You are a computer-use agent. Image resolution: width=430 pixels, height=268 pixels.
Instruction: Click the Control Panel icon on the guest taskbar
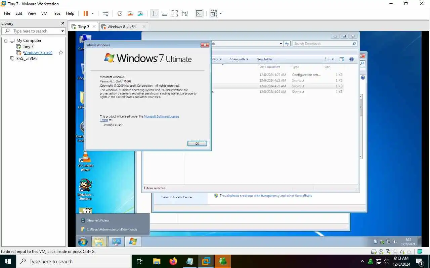pyautogui.click(x=116, y=242)
